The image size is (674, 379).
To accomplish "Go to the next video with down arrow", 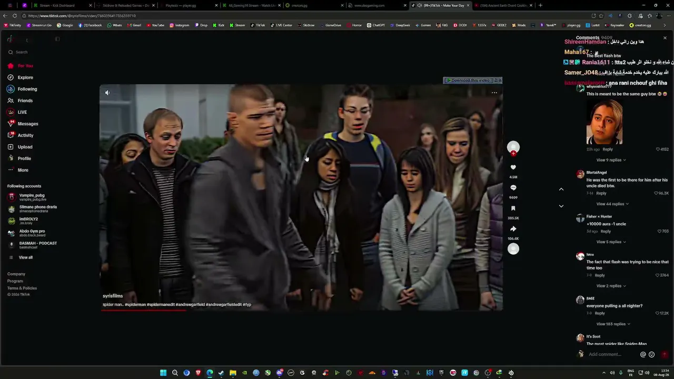I will pos(561,206).
